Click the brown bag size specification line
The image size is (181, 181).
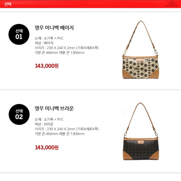pyautogui.click(x=67, y=129)
